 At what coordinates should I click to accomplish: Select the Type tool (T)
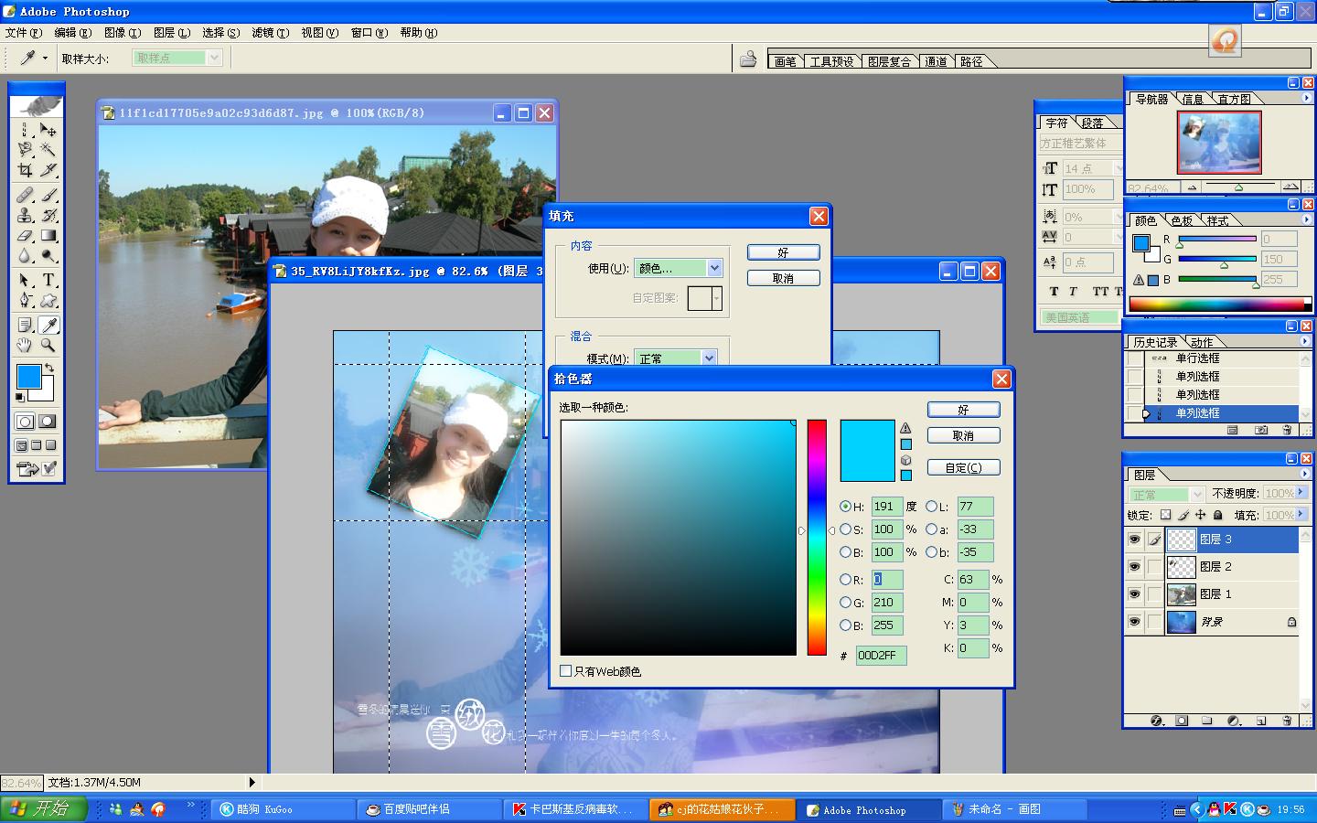coord(48,280)
